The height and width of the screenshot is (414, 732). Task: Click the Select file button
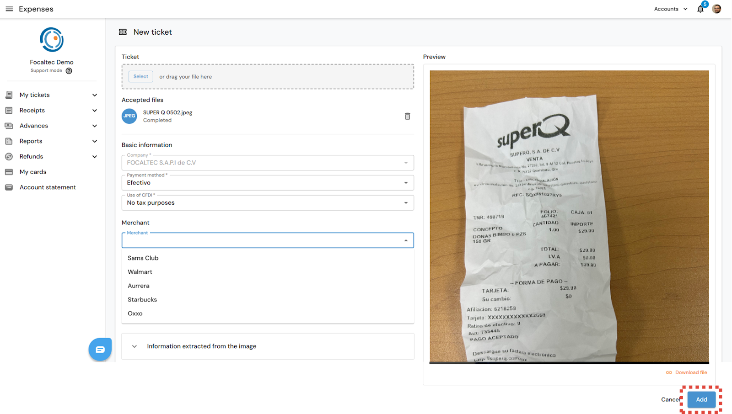[x=141, y=77]
